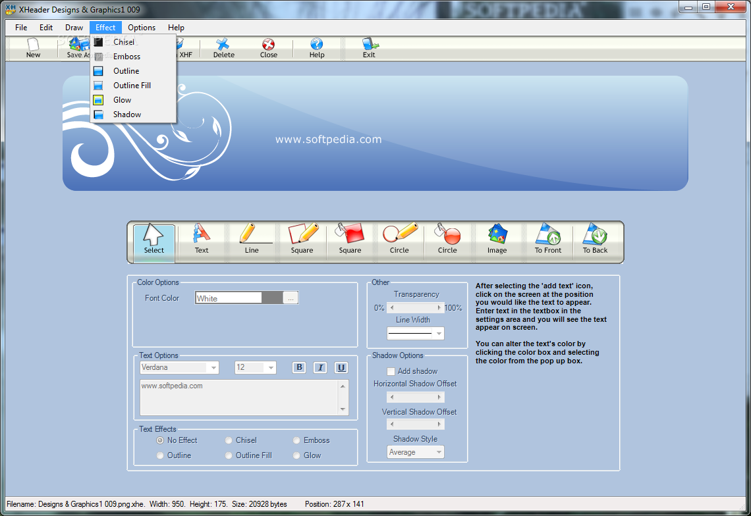
Task: Bring object To Front
Action: pyautogui.click(x=548, y=240)
